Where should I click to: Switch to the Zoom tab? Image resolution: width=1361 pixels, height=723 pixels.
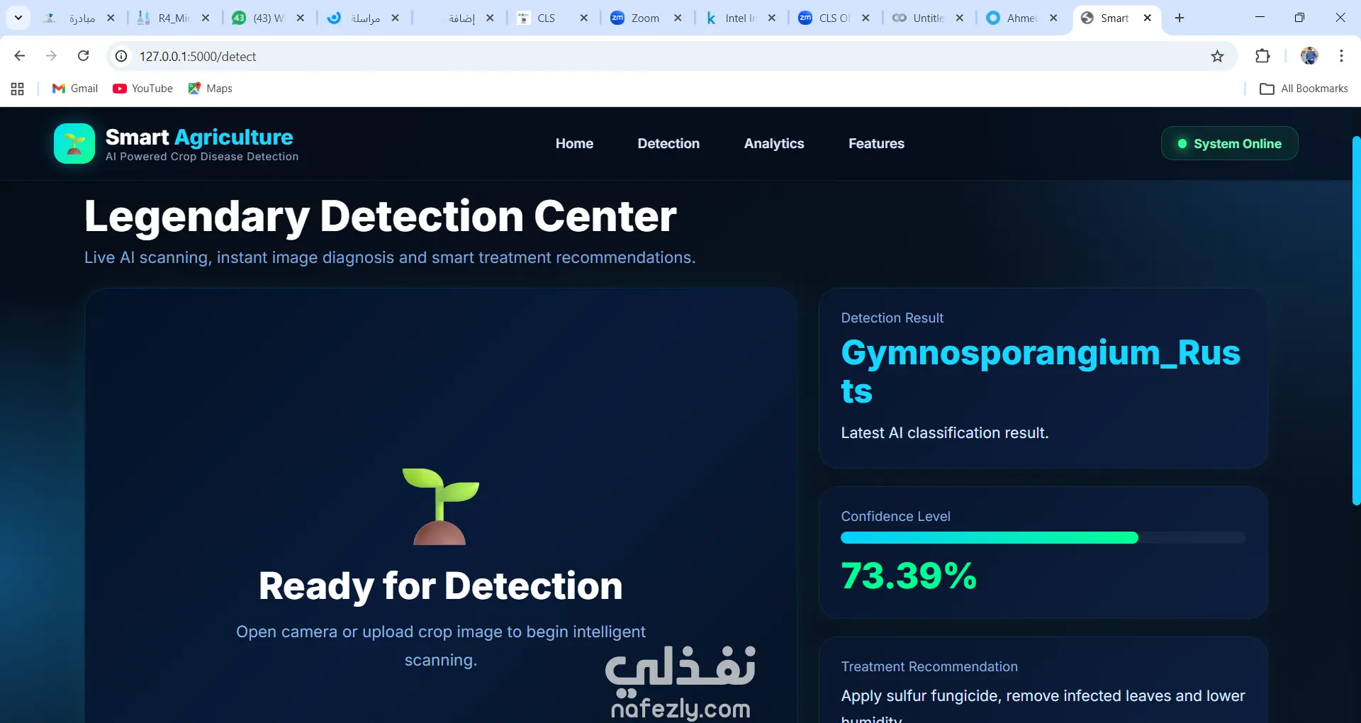(x=645, y=18)
